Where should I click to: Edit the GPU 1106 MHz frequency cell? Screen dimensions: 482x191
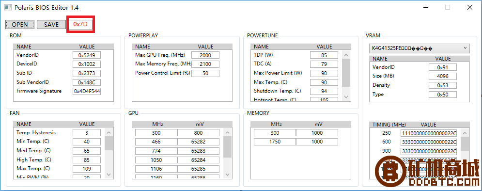click(x=156, y=169)
